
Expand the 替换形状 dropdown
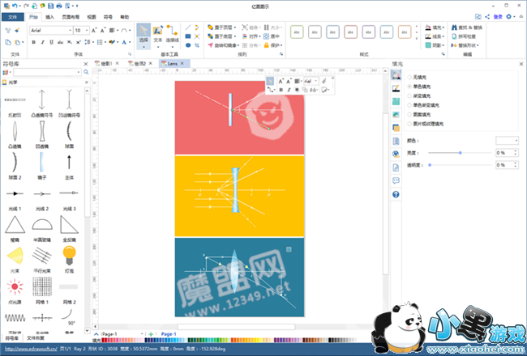point(478,45)
